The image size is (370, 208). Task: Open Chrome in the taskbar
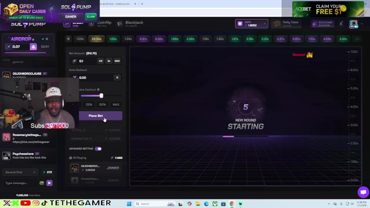[x=232, y=204]
